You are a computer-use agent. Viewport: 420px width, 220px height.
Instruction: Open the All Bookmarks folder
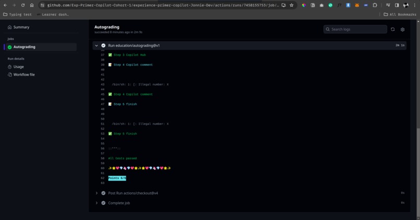pos(400,15)
